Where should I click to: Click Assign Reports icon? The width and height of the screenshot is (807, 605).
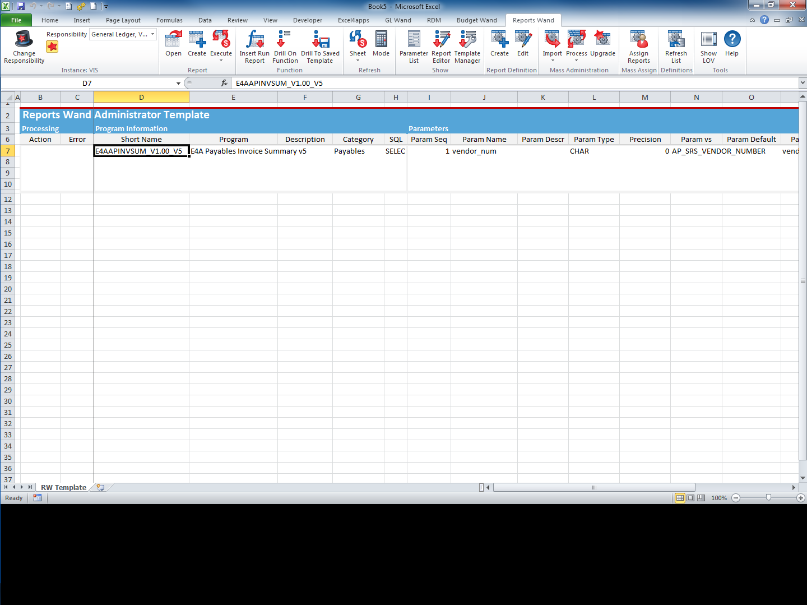pyautogui.click(x=639, y=39)
